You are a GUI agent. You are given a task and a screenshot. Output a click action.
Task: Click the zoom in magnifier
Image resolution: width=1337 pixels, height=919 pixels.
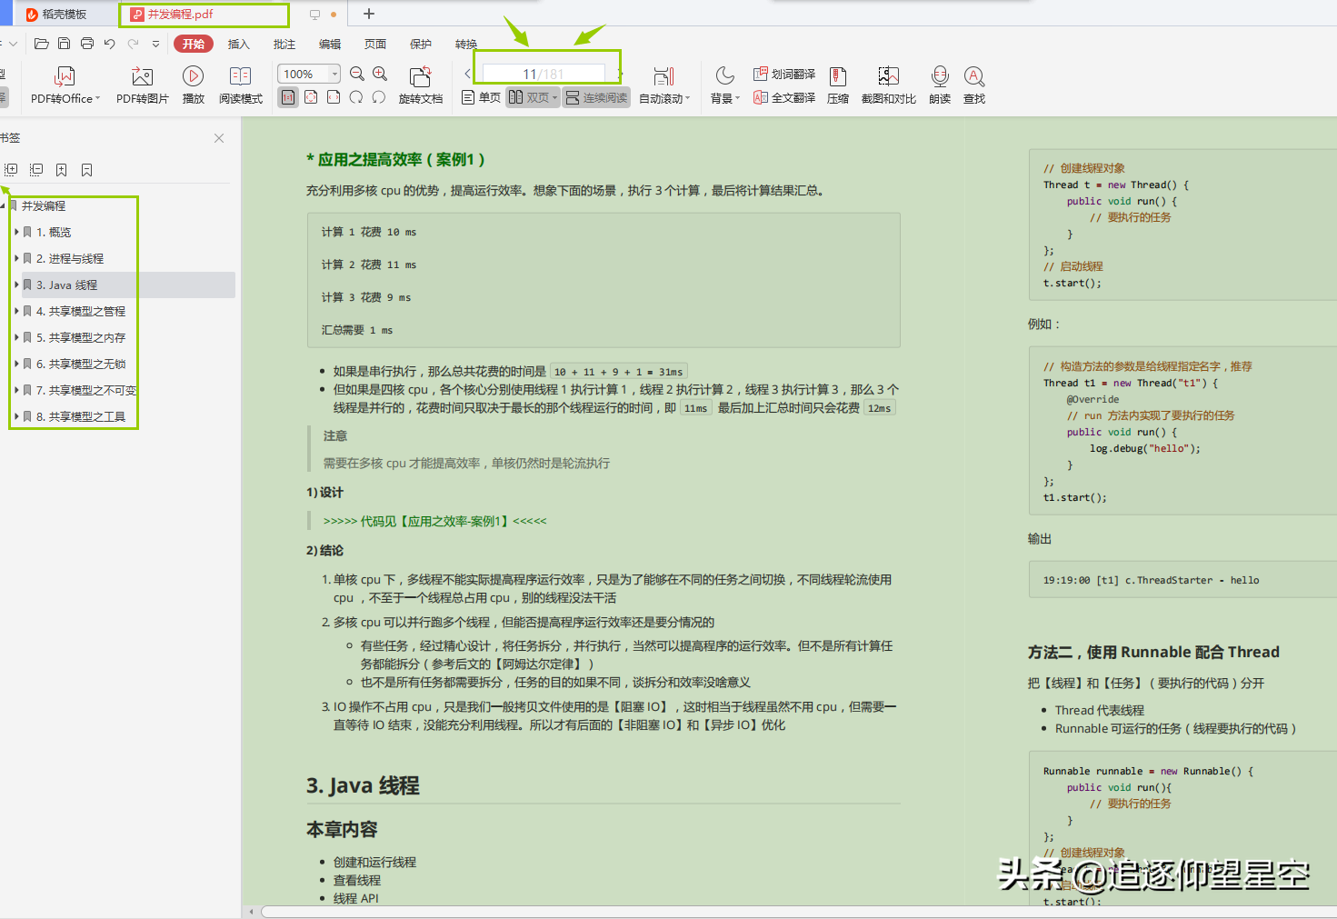click(x=380, y=74)
